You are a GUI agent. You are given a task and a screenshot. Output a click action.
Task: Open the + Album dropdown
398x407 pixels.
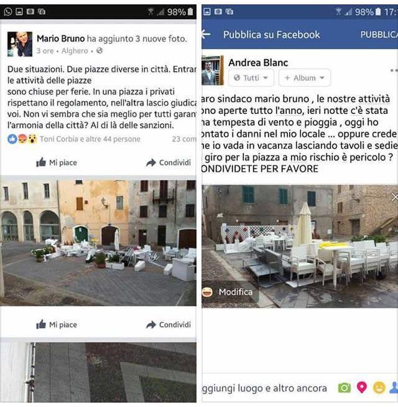[305, 78]
